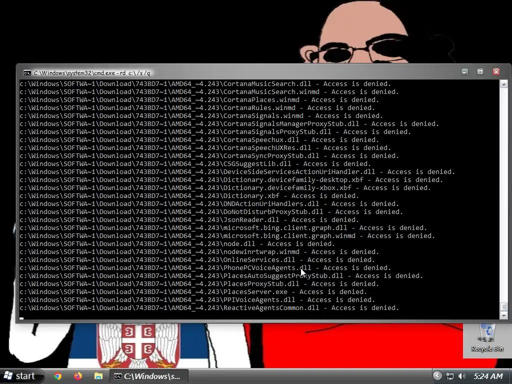Open the volume speaker tray icon
Viewport: 512px width, 384px height.
coord(461,376)
